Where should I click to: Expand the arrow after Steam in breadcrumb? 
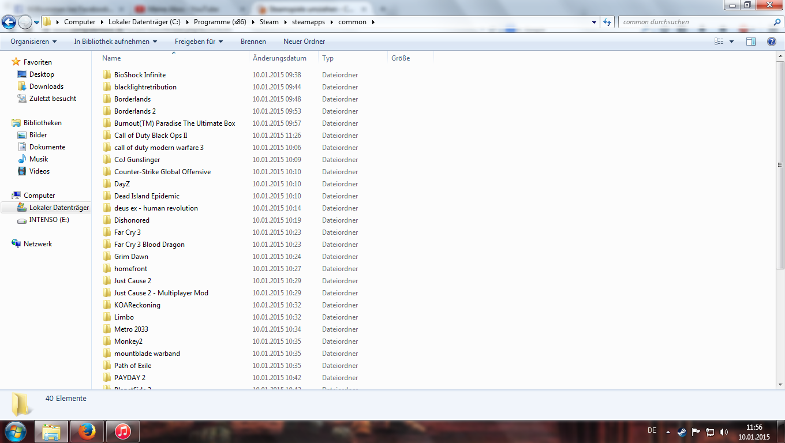284,22
